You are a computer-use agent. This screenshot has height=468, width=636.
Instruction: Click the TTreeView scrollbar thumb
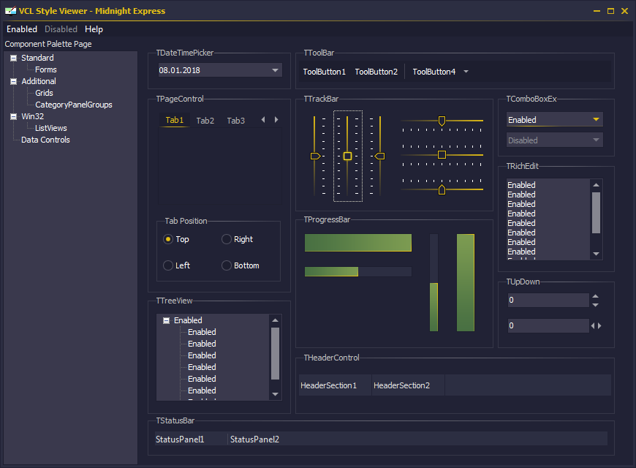[275, 353]
